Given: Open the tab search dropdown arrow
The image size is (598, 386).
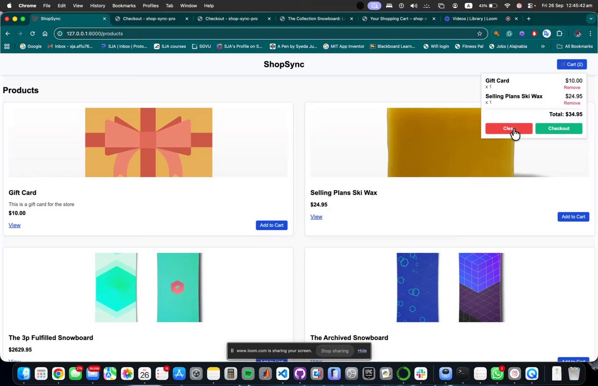Looking at the screenshot, I should click(591, 19).
